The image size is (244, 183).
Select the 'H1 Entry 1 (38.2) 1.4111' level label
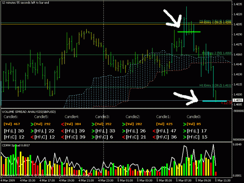(x=216, y=85)
